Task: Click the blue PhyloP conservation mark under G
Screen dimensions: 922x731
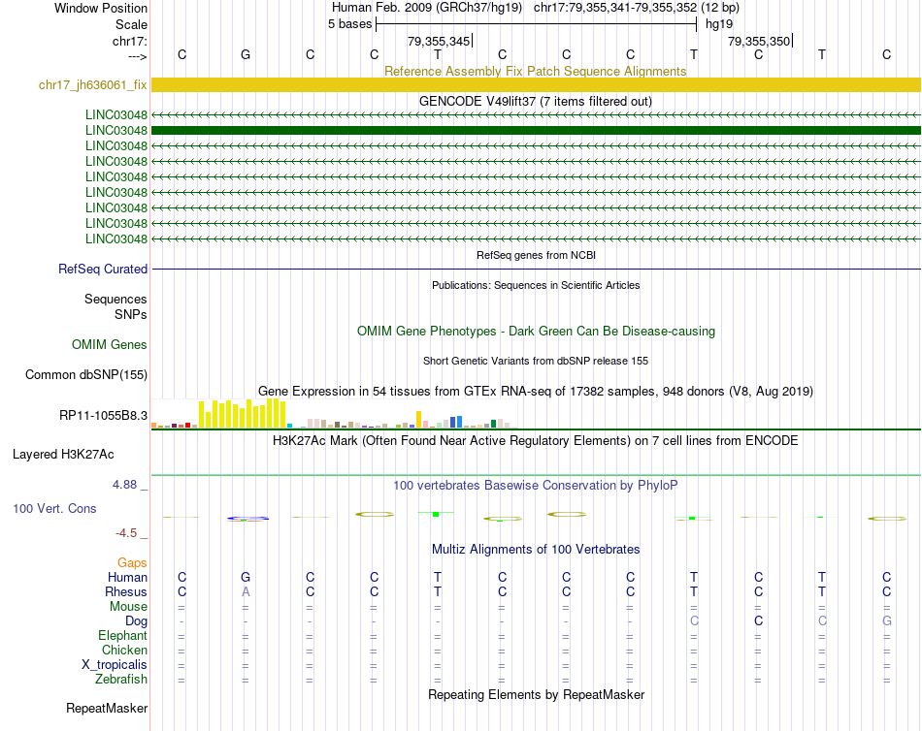Action: pyautogui.click(x=247, y=519)
